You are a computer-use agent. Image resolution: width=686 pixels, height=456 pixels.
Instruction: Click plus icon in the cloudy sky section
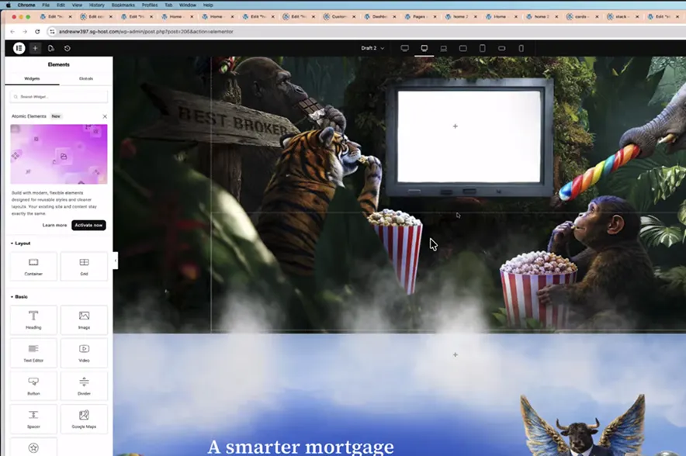(455, 354)
